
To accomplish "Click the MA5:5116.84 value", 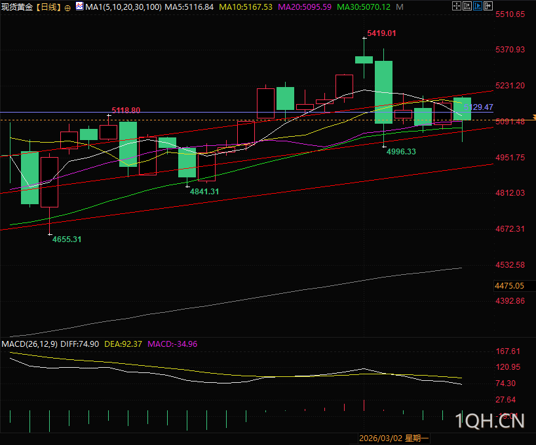I will (189, 7).
